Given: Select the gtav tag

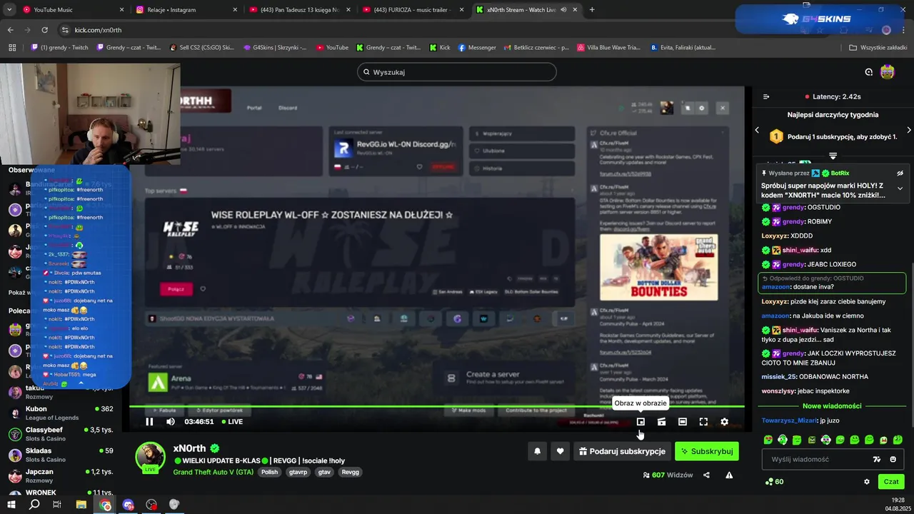Looking at the screenshot, I should point(324,472).
